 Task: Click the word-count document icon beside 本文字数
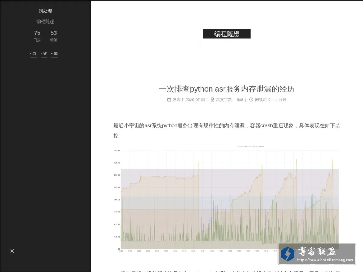tap(213, 99)
